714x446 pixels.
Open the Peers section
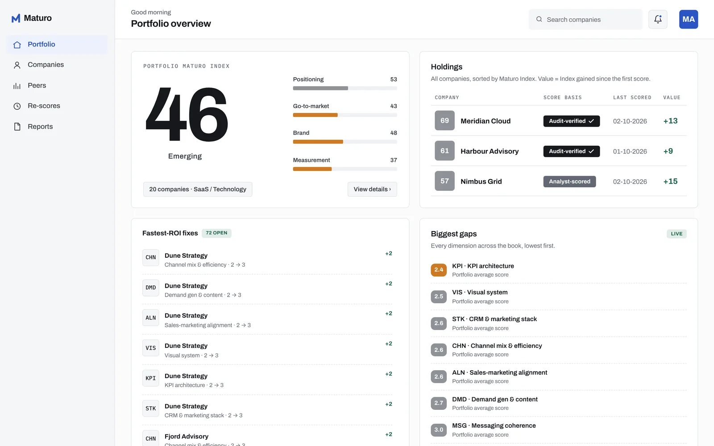click(x=57, y=86)
